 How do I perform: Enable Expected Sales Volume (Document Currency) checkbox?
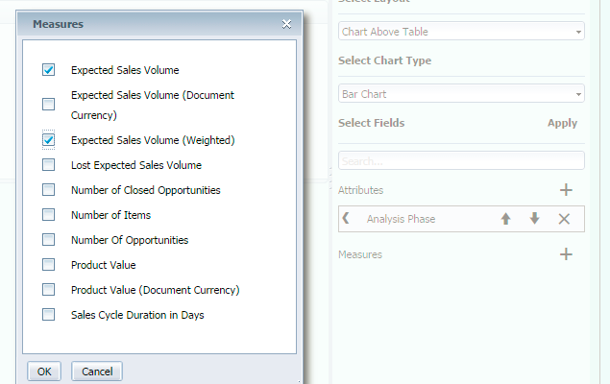(48, 105)
